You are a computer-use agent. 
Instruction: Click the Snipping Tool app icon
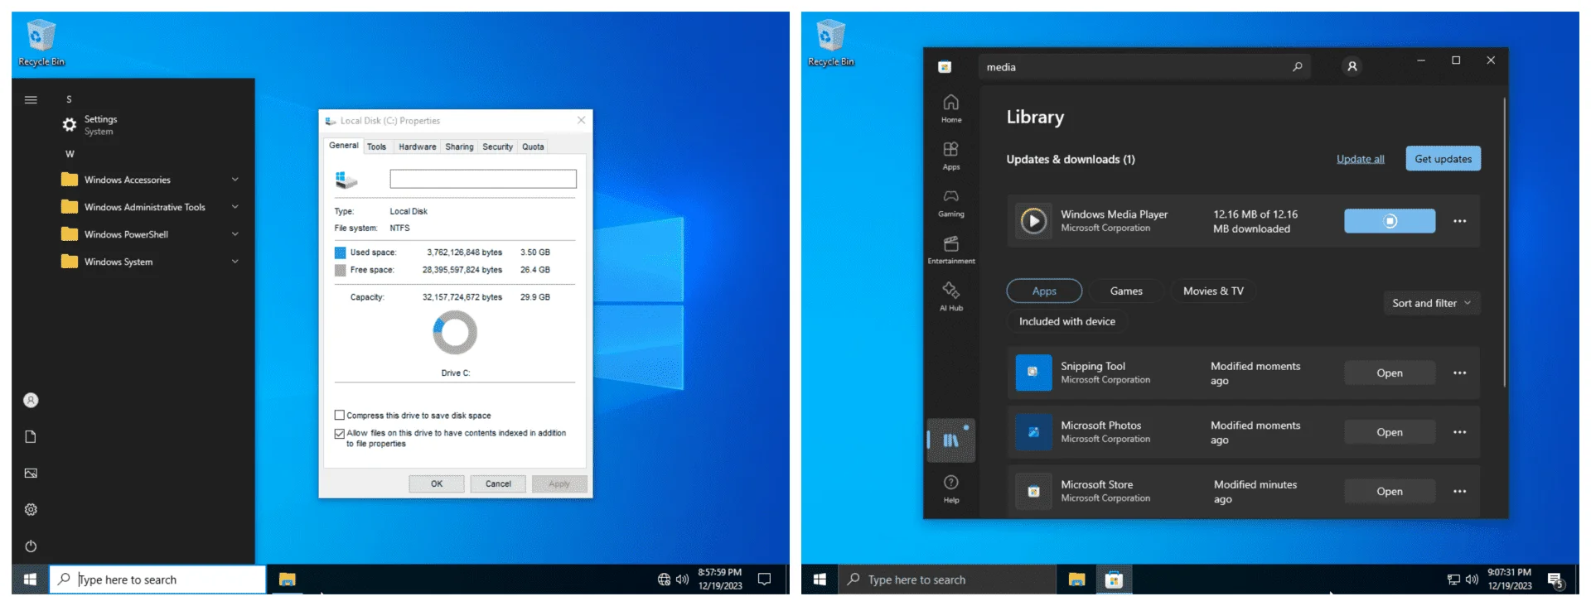[1033, 373]
